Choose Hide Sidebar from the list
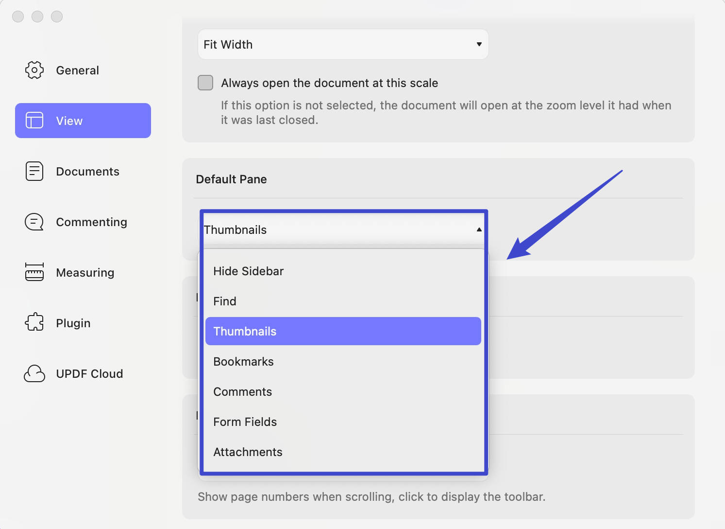Image resolution: width=725 pixels, height=529 pixels. click(343, 271)
